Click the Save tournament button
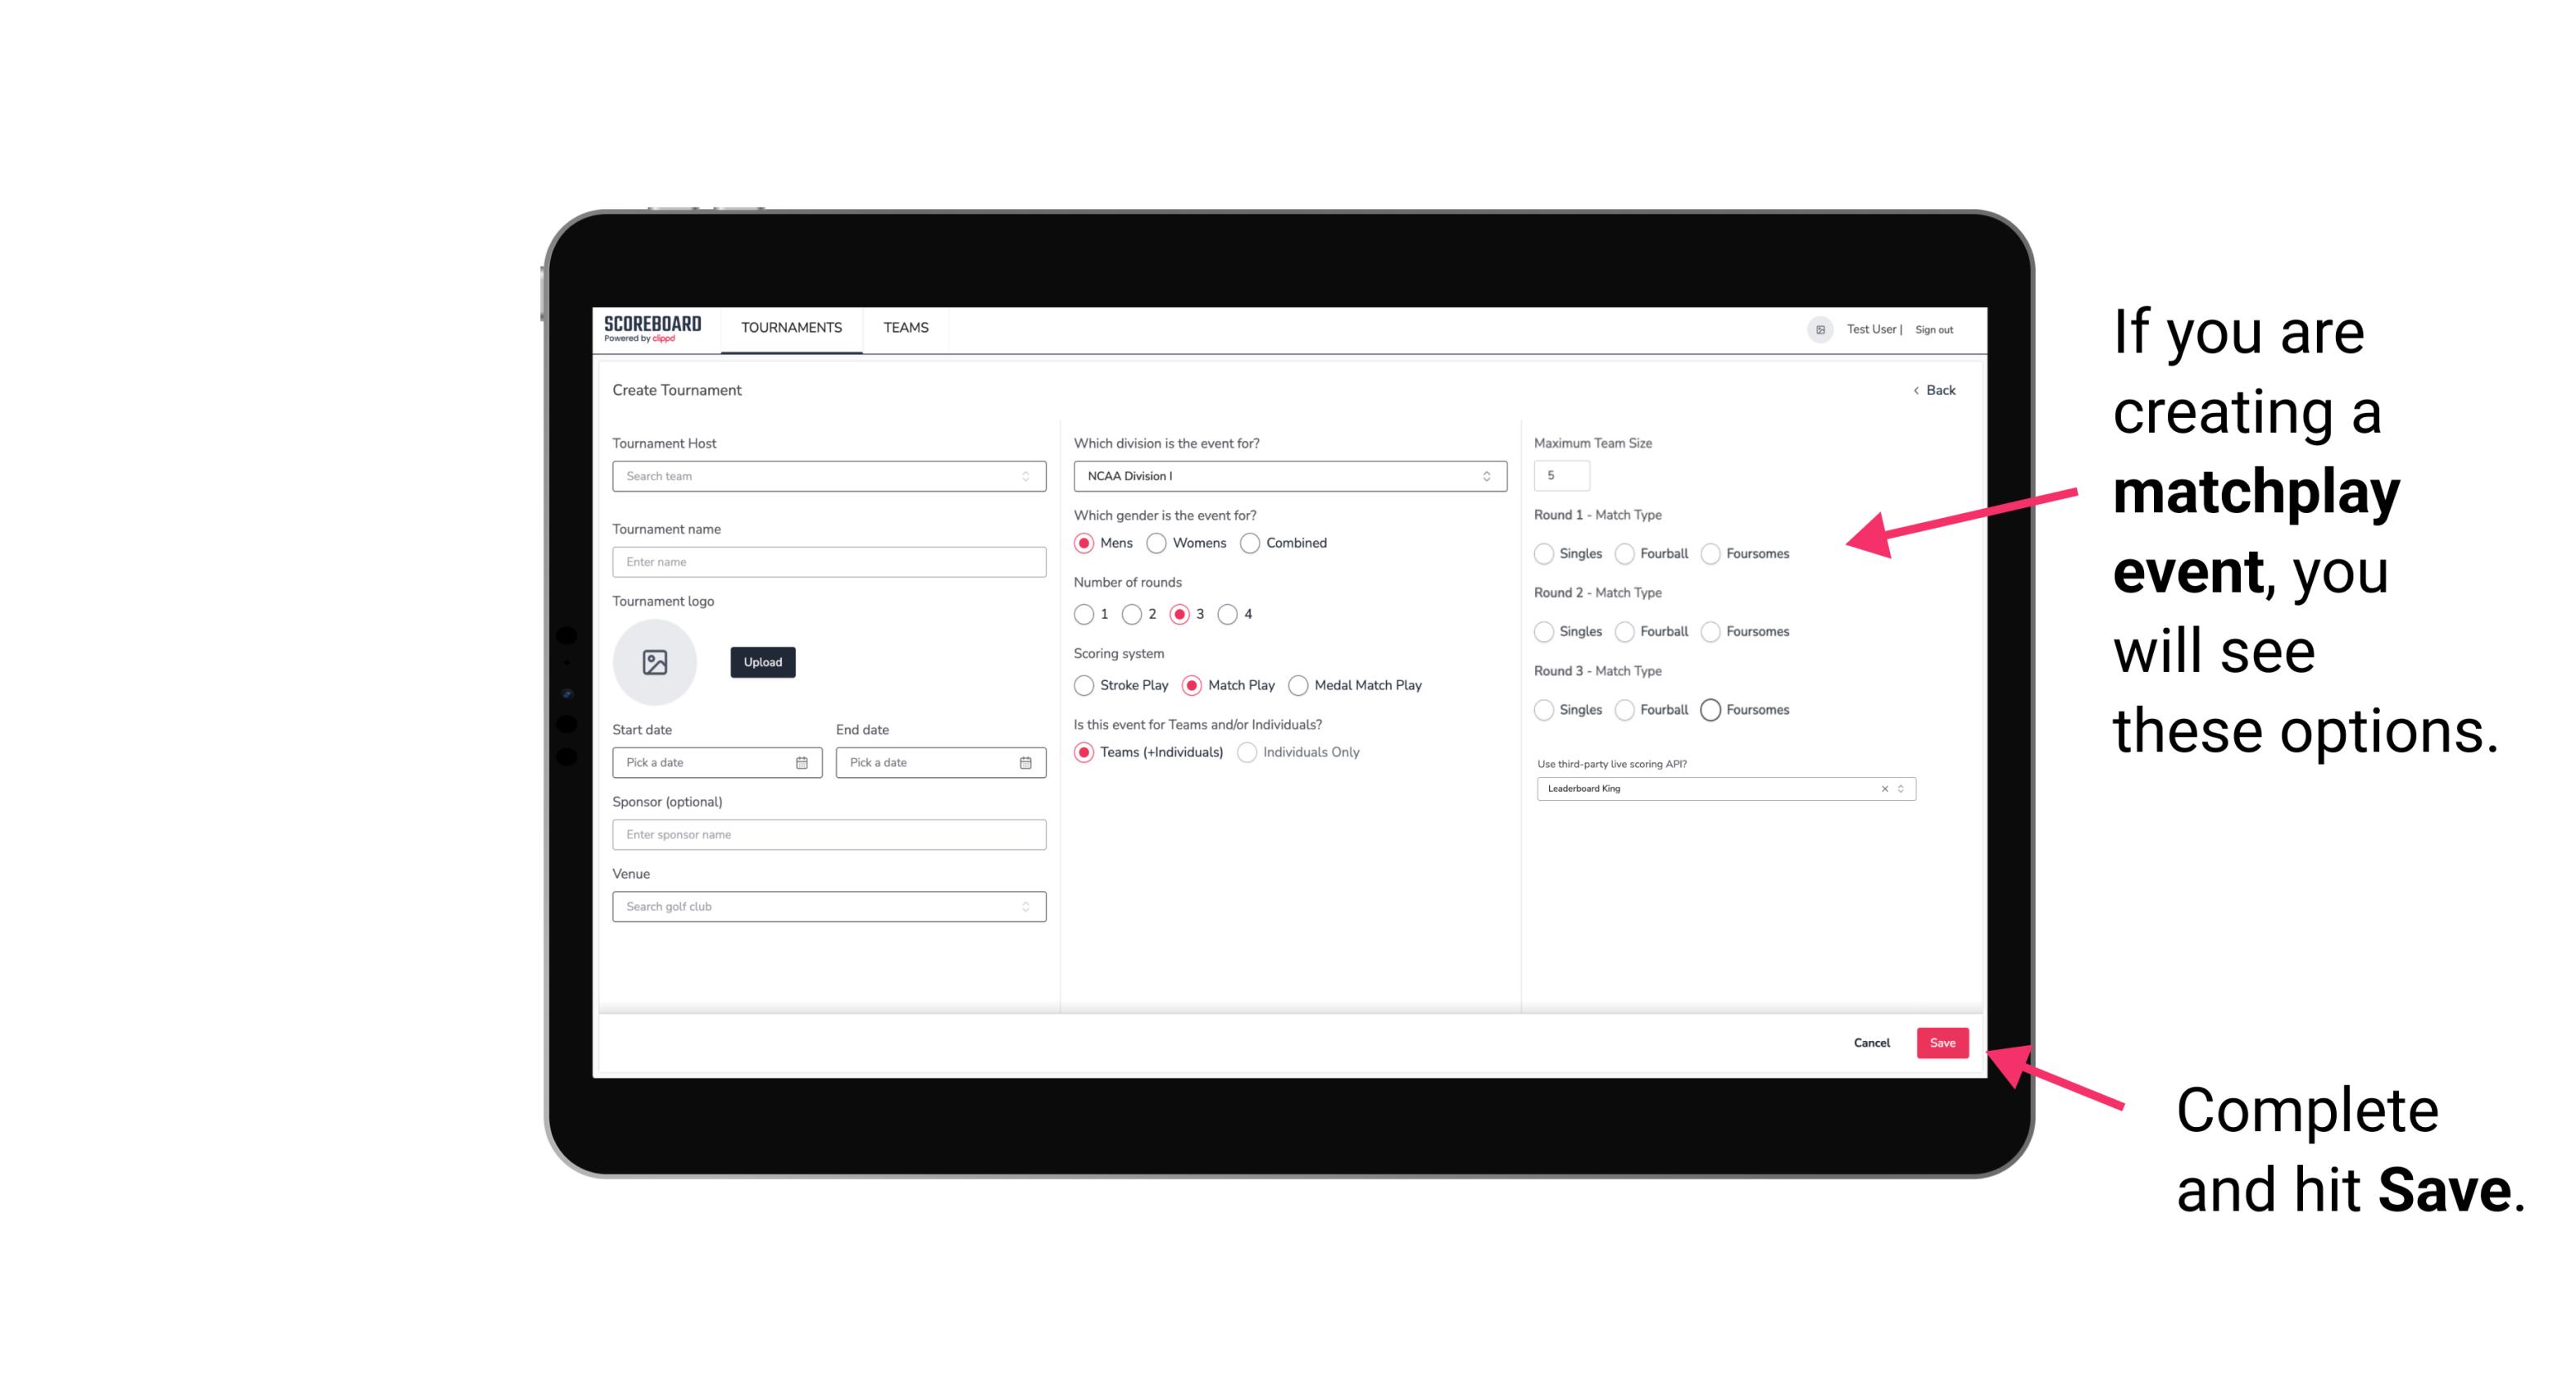This screenshot has height=1386, width=2576. click(x=1942, y=1041)
